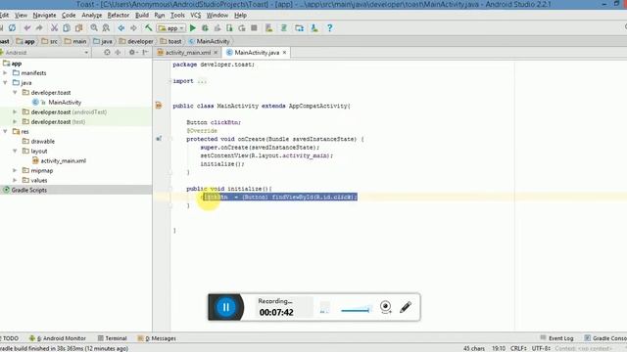The image size is (627, 352).
Task: Click the developer breadcrumb folder
Action: tap(136, 41)
